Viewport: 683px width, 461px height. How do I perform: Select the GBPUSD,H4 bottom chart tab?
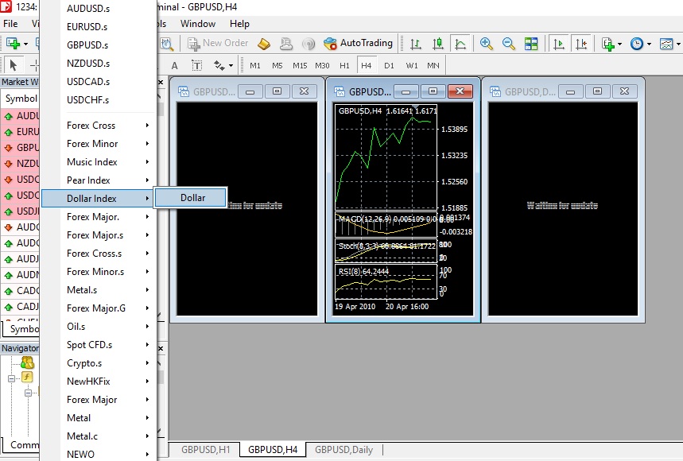273,450
